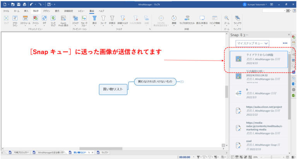Click the Hide (非表示) filter funnel
Image resolution: width=297 pixels, height=159 pixels.
point(112,19)
